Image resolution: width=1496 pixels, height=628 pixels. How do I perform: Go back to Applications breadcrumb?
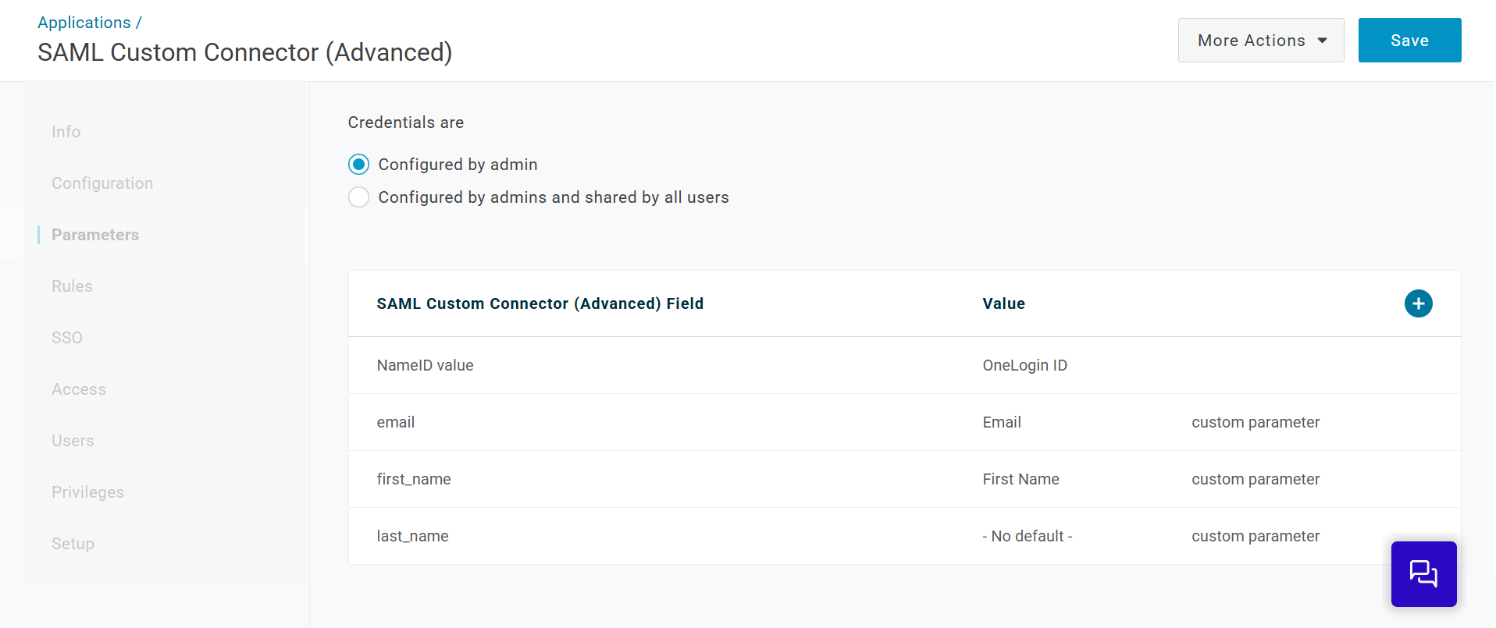point(84,23)
